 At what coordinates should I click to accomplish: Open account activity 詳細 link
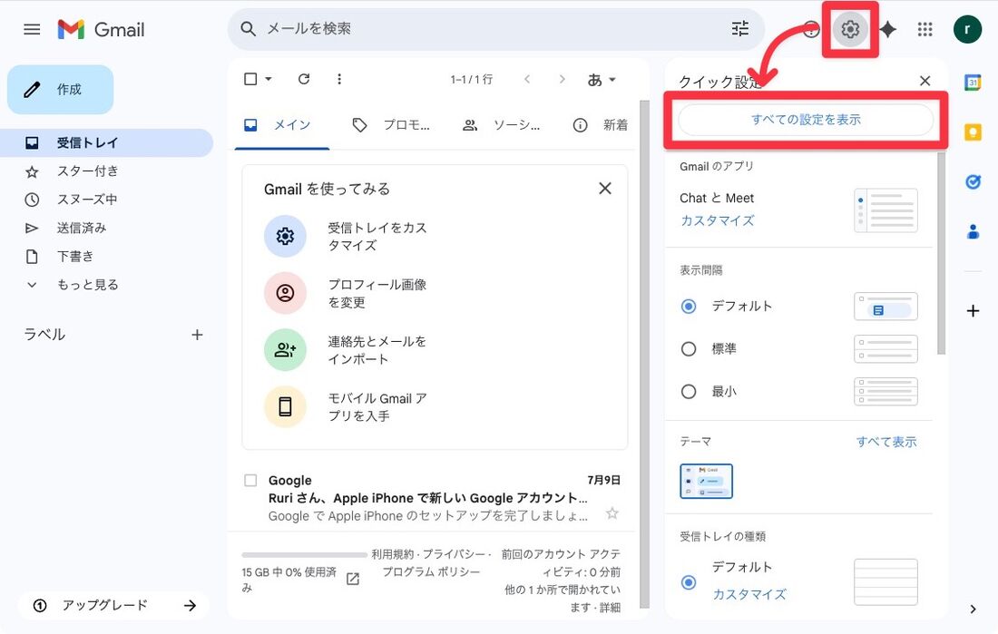610,608
